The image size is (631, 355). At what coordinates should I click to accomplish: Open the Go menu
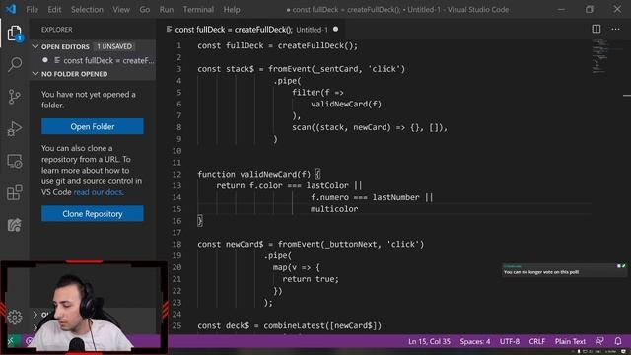tap(145, 9)
